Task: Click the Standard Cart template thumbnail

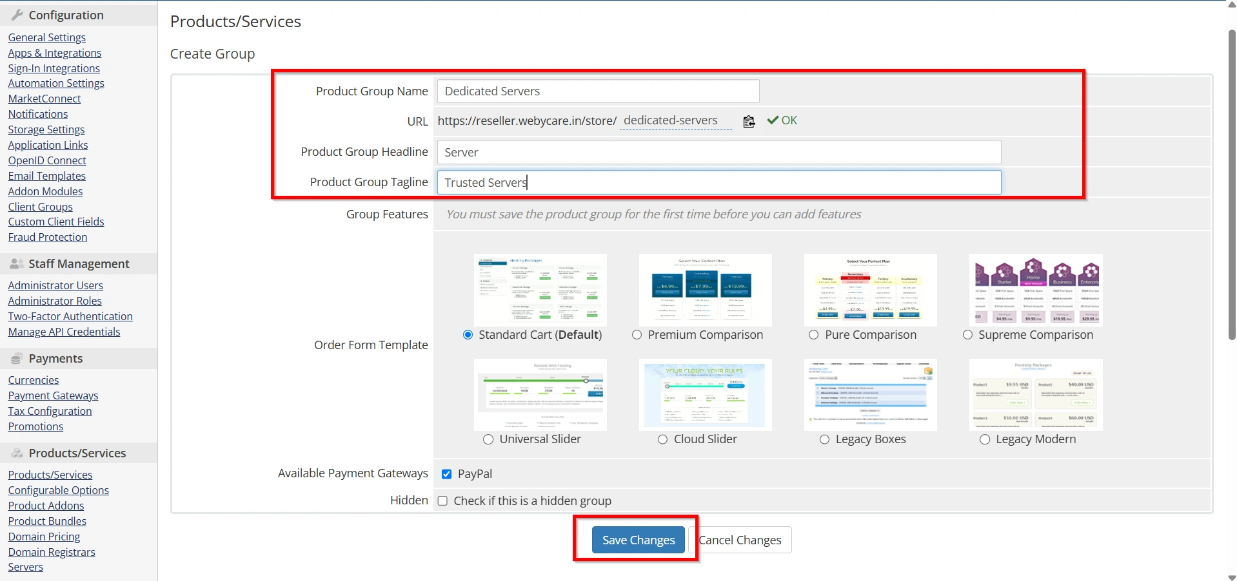Action: pyautogui.click(x=540, y=290)
